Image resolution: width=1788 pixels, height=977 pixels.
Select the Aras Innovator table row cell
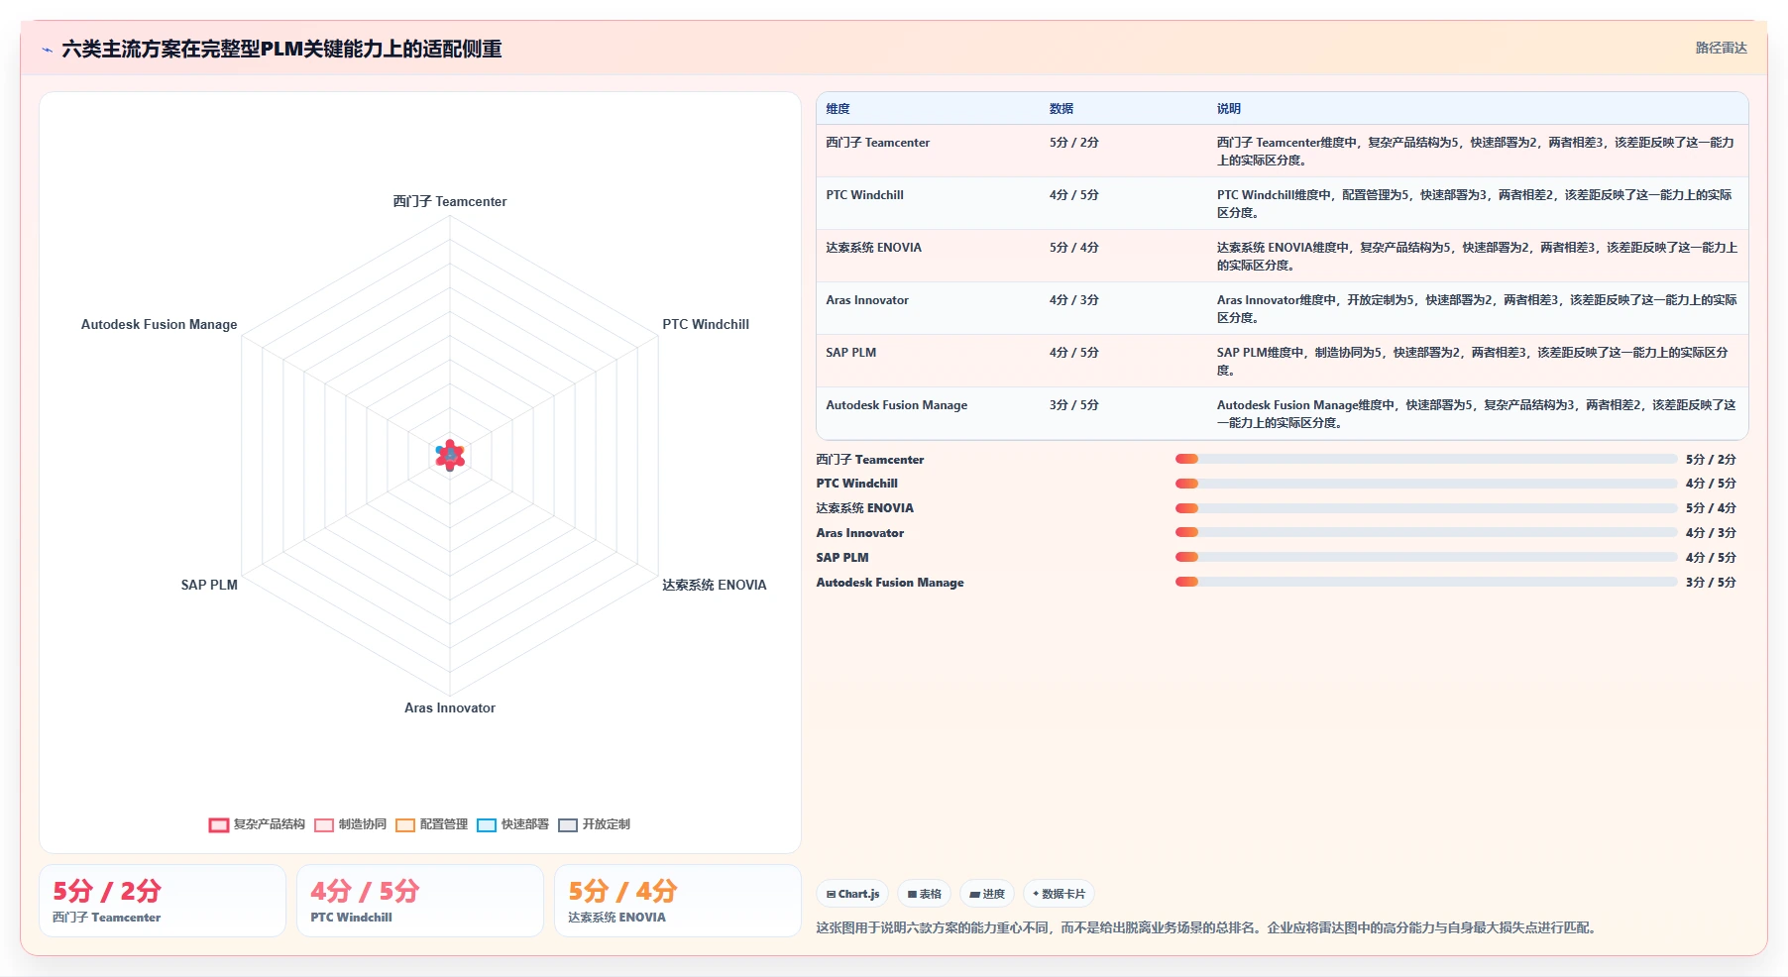tap(867, 300)
